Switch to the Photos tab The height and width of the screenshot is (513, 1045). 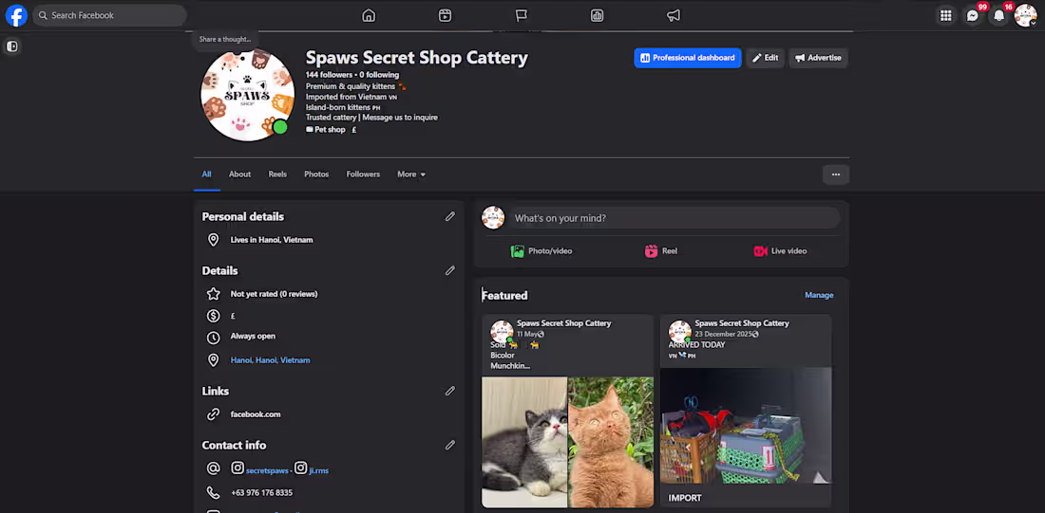click(x=316, y=174)
